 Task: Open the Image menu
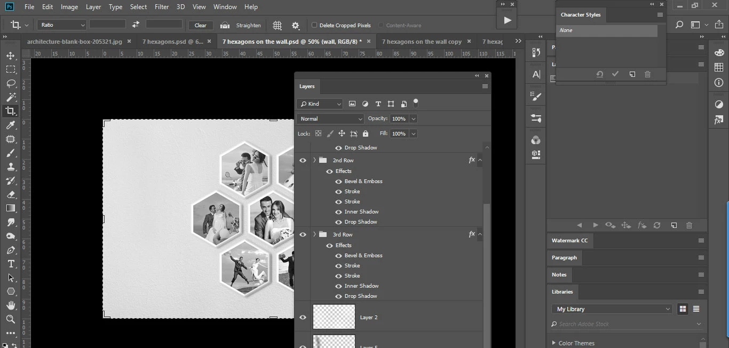(69, 7)
